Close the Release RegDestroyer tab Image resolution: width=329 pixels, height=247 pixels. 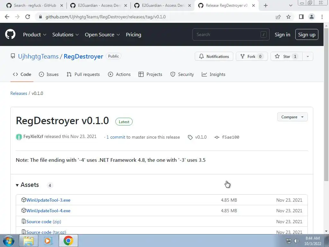click(x=253, y=5)
